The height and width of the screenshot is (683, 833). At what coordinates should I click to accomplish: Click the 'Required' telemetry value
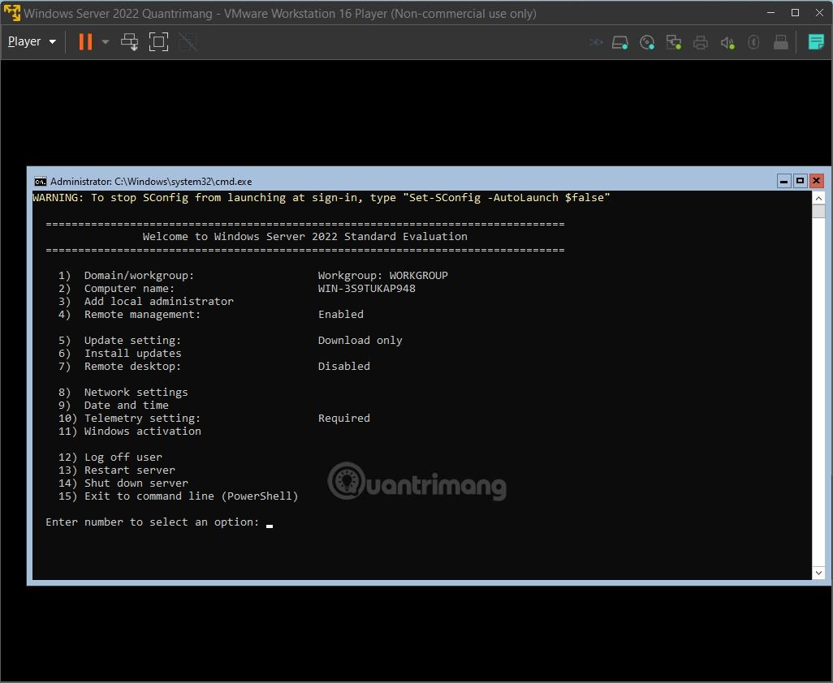pos(343,419)
